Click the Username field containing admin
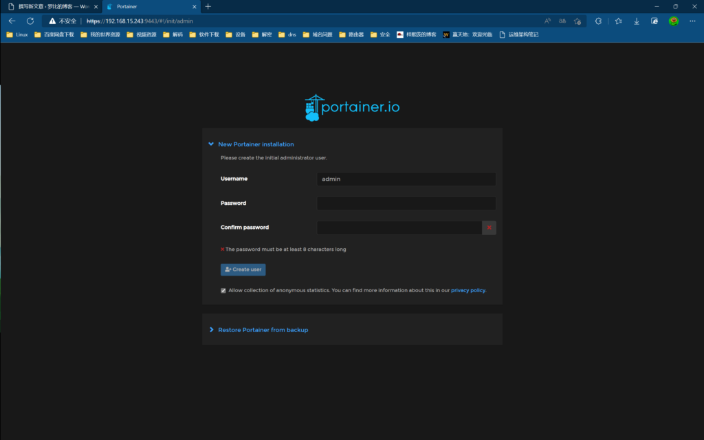 coord(406,179)
